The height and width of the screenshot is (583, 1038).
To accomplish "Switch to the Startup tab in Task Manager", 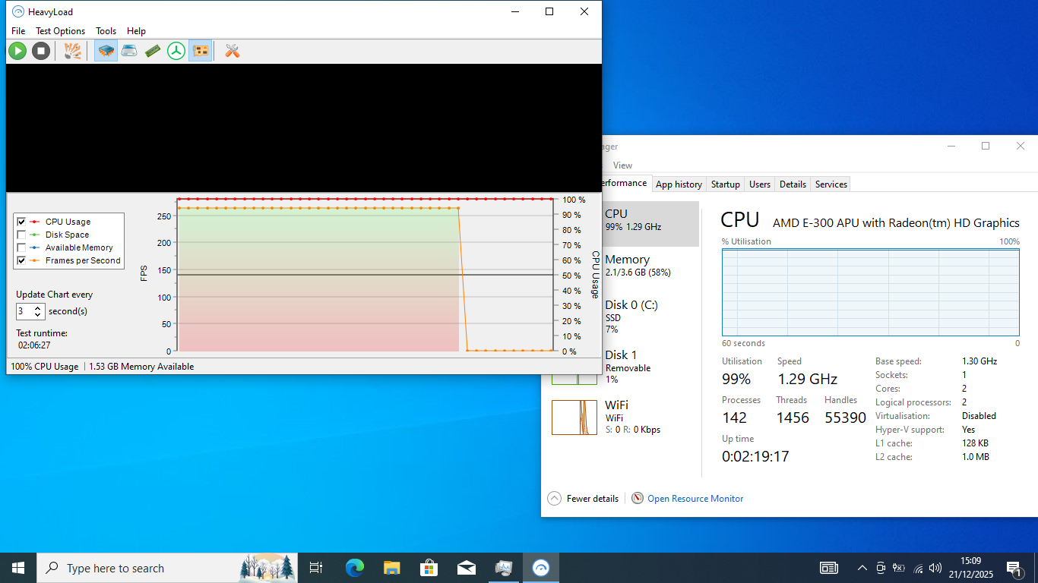I will [x=725, y=184].
